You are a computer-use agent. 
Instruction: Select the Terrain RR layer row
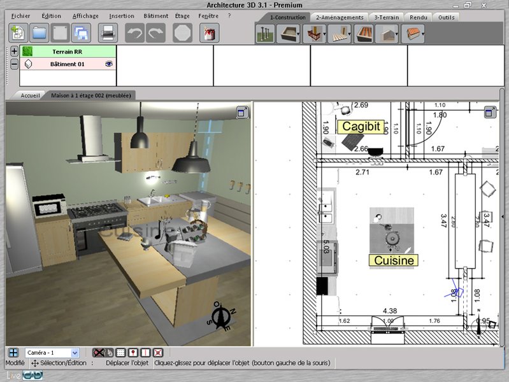[x=68, y=51]
